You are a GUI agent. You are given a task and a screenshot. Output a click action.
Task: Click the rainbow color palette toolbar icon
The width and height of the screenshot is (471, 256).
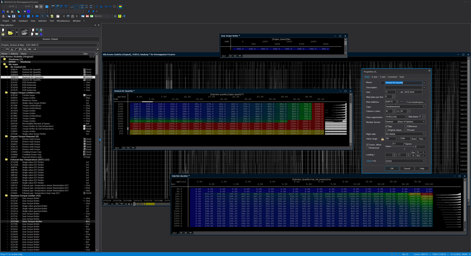point(120,7)
